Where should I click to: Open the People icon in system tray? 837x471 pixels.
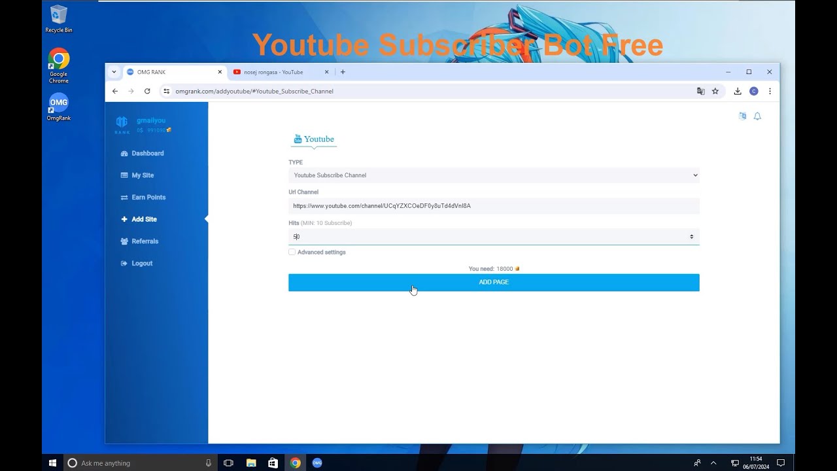tap(697, 463)
